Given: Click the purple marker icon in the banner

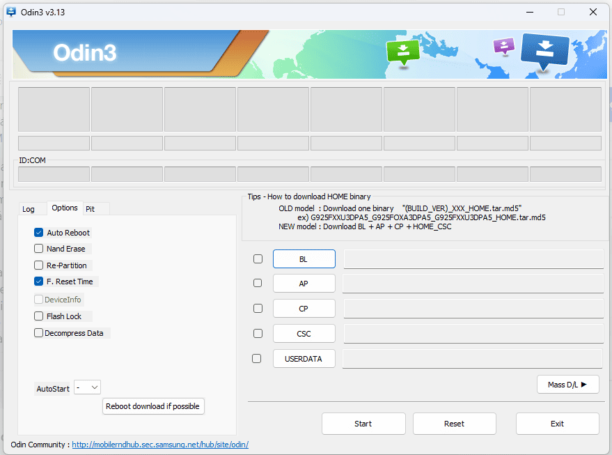Looking at the screenshot, I should click(503, 47).
